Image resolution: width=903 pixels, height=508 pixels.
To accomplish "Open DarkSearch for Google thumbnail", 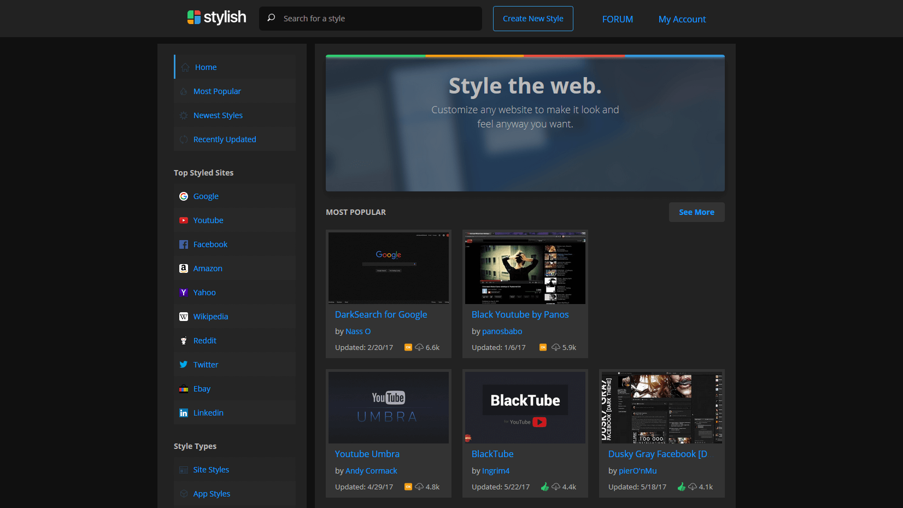I will click(389, 268).
